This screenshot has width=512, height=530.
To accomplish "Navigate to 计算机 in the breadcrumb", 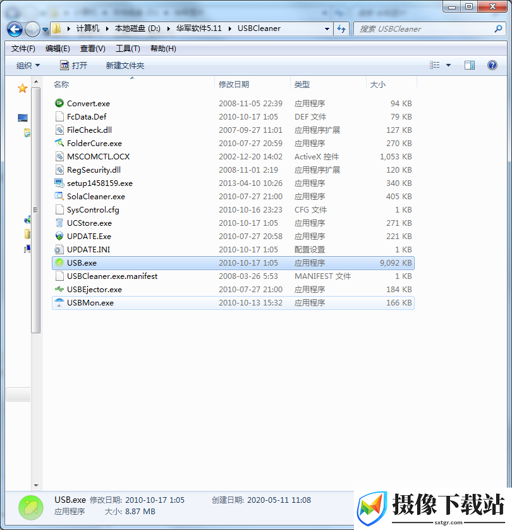I will (x=87, y=28).
